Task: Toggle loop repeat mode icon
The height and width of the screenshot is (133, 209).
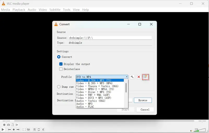Action: [x=39, y=130]
